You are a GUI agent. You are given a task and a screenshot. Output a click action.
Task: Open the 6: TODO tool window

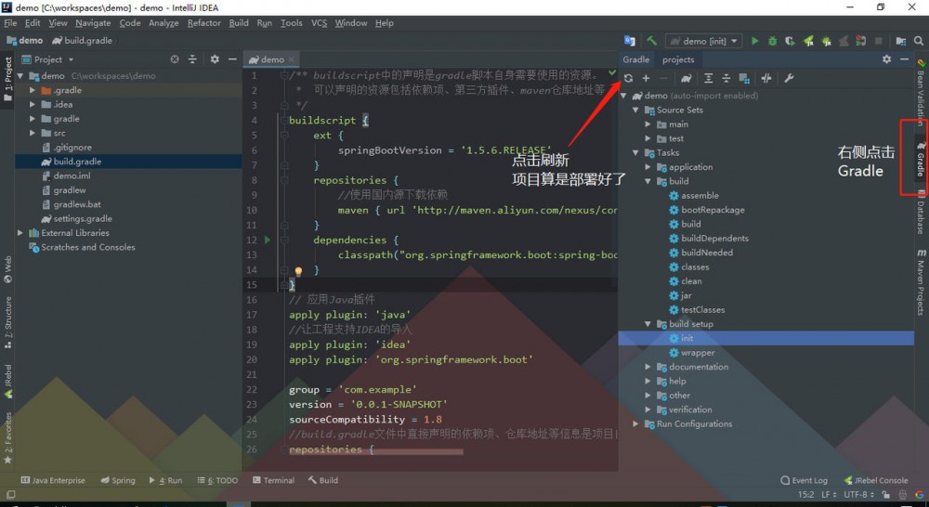coord(217,480)
